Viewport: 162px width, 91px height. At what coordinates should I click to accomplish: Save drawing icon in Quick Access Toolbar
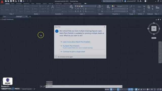pyautogui.click(x=11, y=1)
